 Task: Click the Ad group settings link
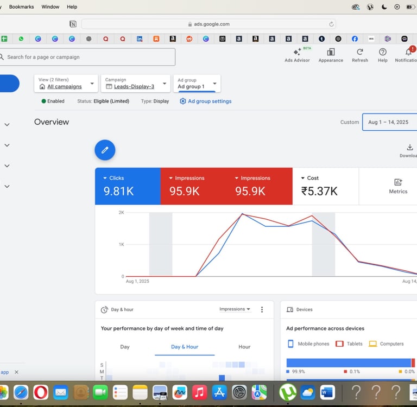[210, 101]
